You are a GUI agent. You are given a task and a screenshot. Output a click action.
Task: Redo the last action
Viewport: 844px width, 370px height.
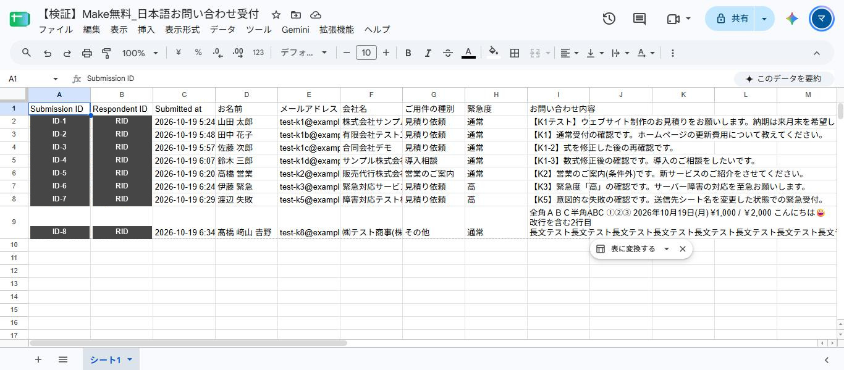[x=67, y=53]
